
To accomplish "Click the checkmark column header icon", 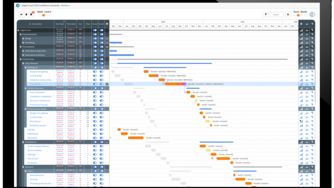I will click(x=301, y=24).
